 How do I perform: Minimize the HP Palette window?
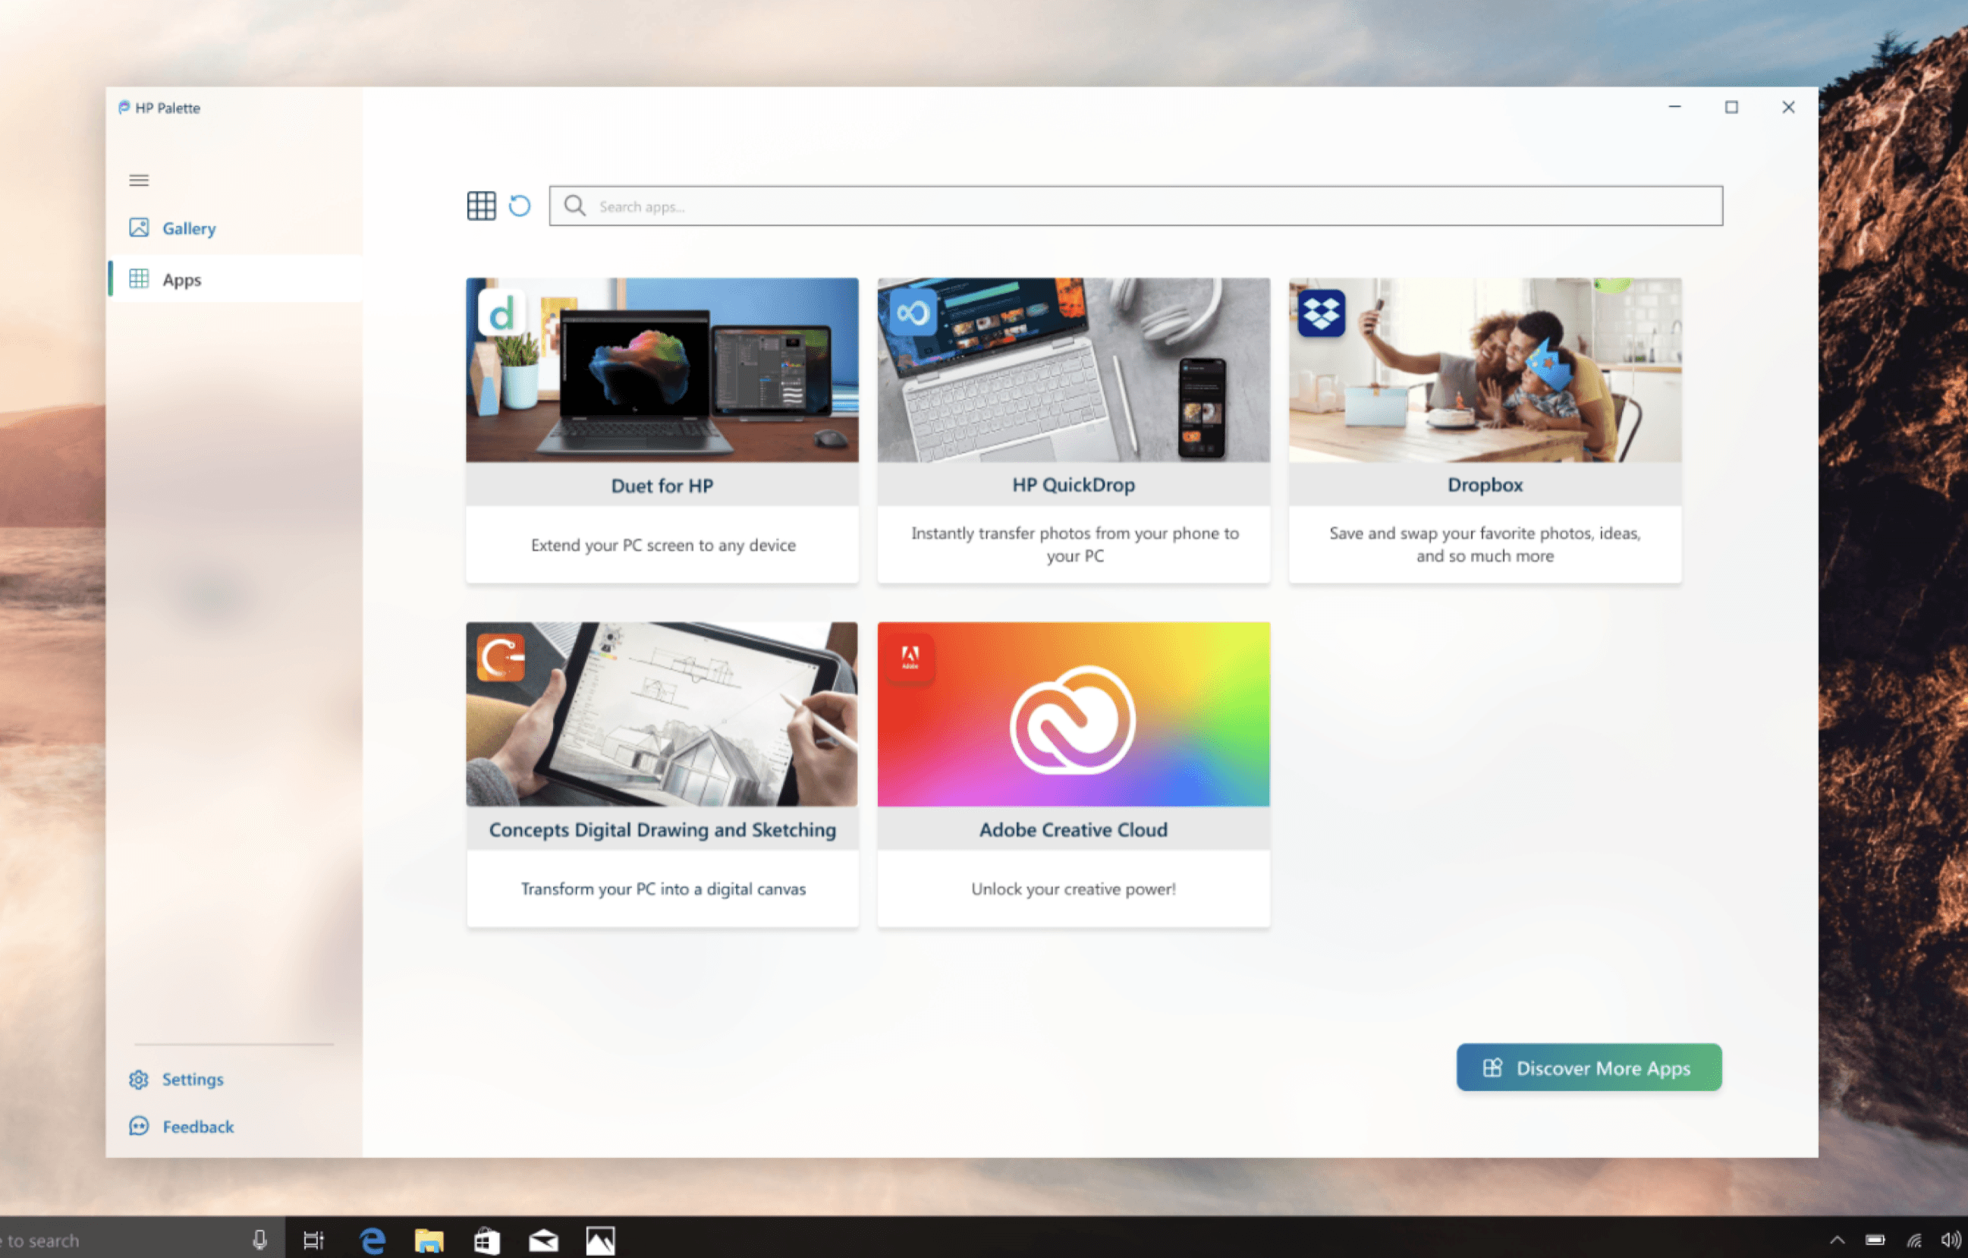(1674, 107)
